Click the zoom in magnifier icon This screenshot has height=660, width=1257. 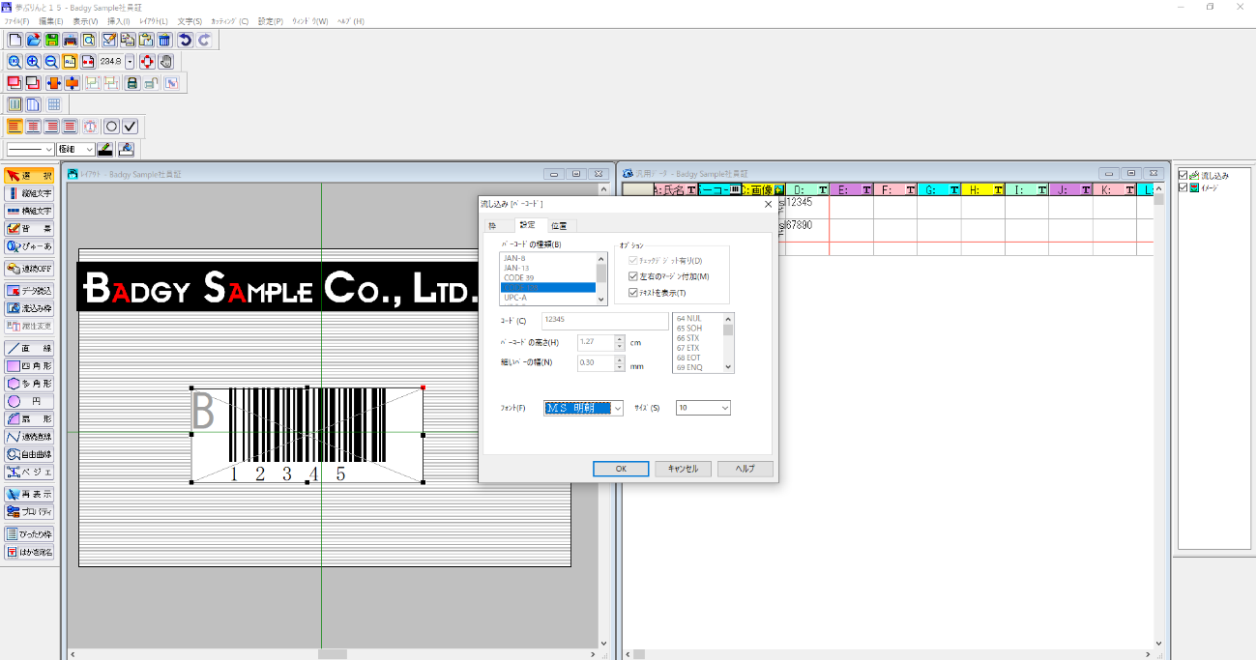(x=33, y=61)
